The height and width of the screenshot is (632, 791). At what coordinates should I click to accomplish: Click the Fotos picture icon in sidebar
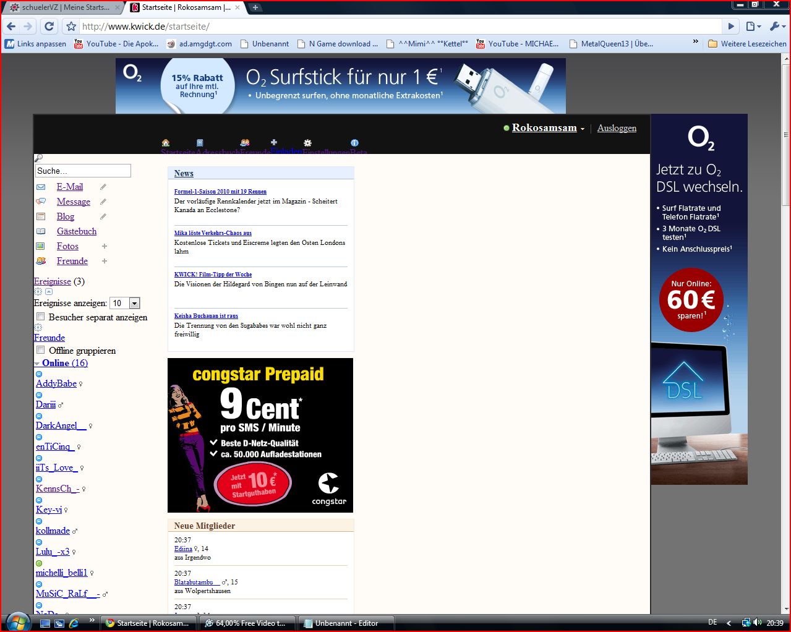pos(41,246)
